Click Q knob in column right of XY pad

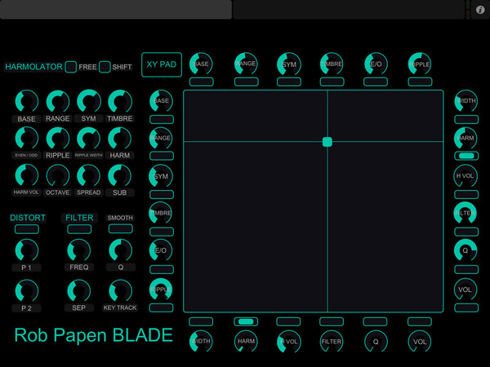click(465, 250)
